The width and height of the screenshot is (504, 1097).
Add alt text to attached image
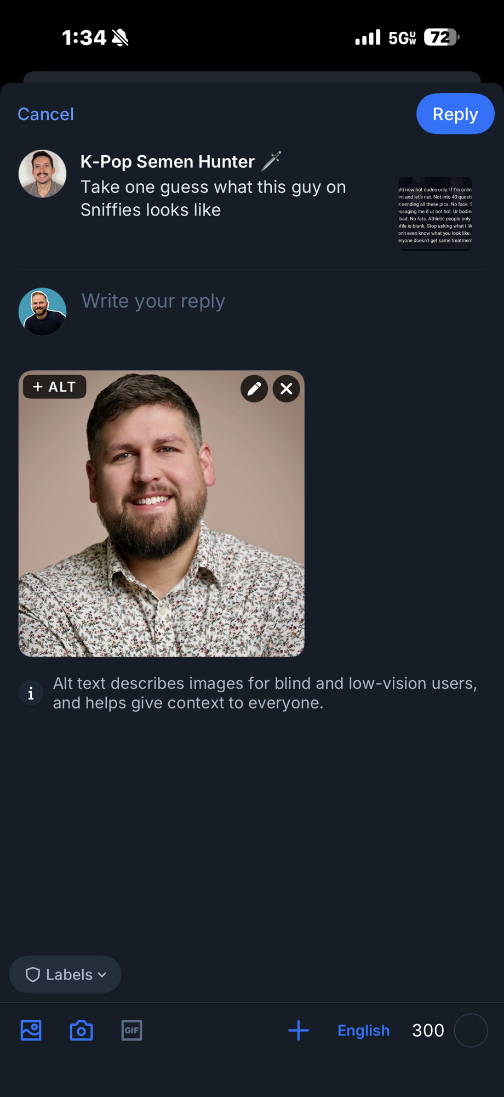pos(55,387)
